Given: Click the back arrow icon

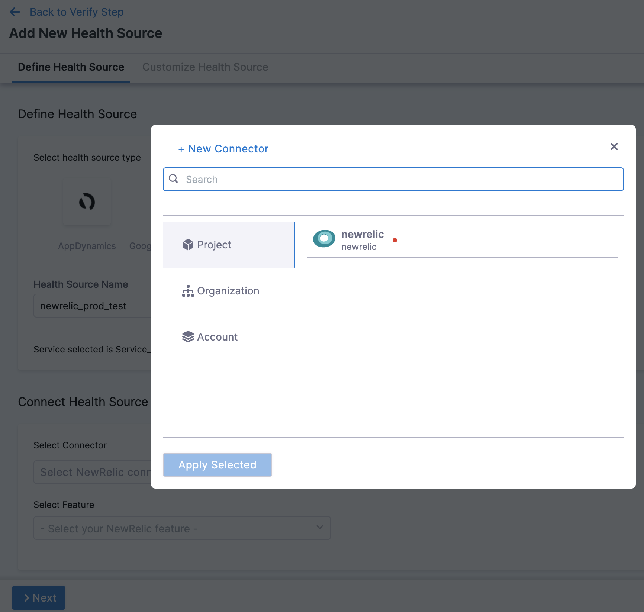Looking at the screenshot, I should pyautogui.click(x=15, y=12).
